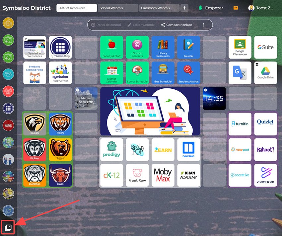Open the mail envelope icon
This screenshot has height=236, width=282.
coord(236,8)
